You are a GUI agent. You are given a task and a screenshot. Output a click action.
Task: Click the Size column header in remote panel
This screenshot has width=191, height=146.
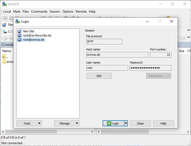[x=181, y=51]
